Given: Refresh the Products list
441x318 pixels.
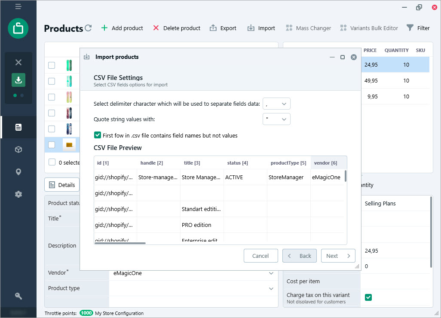Looking at the screenshot, I should pos(88,28).
